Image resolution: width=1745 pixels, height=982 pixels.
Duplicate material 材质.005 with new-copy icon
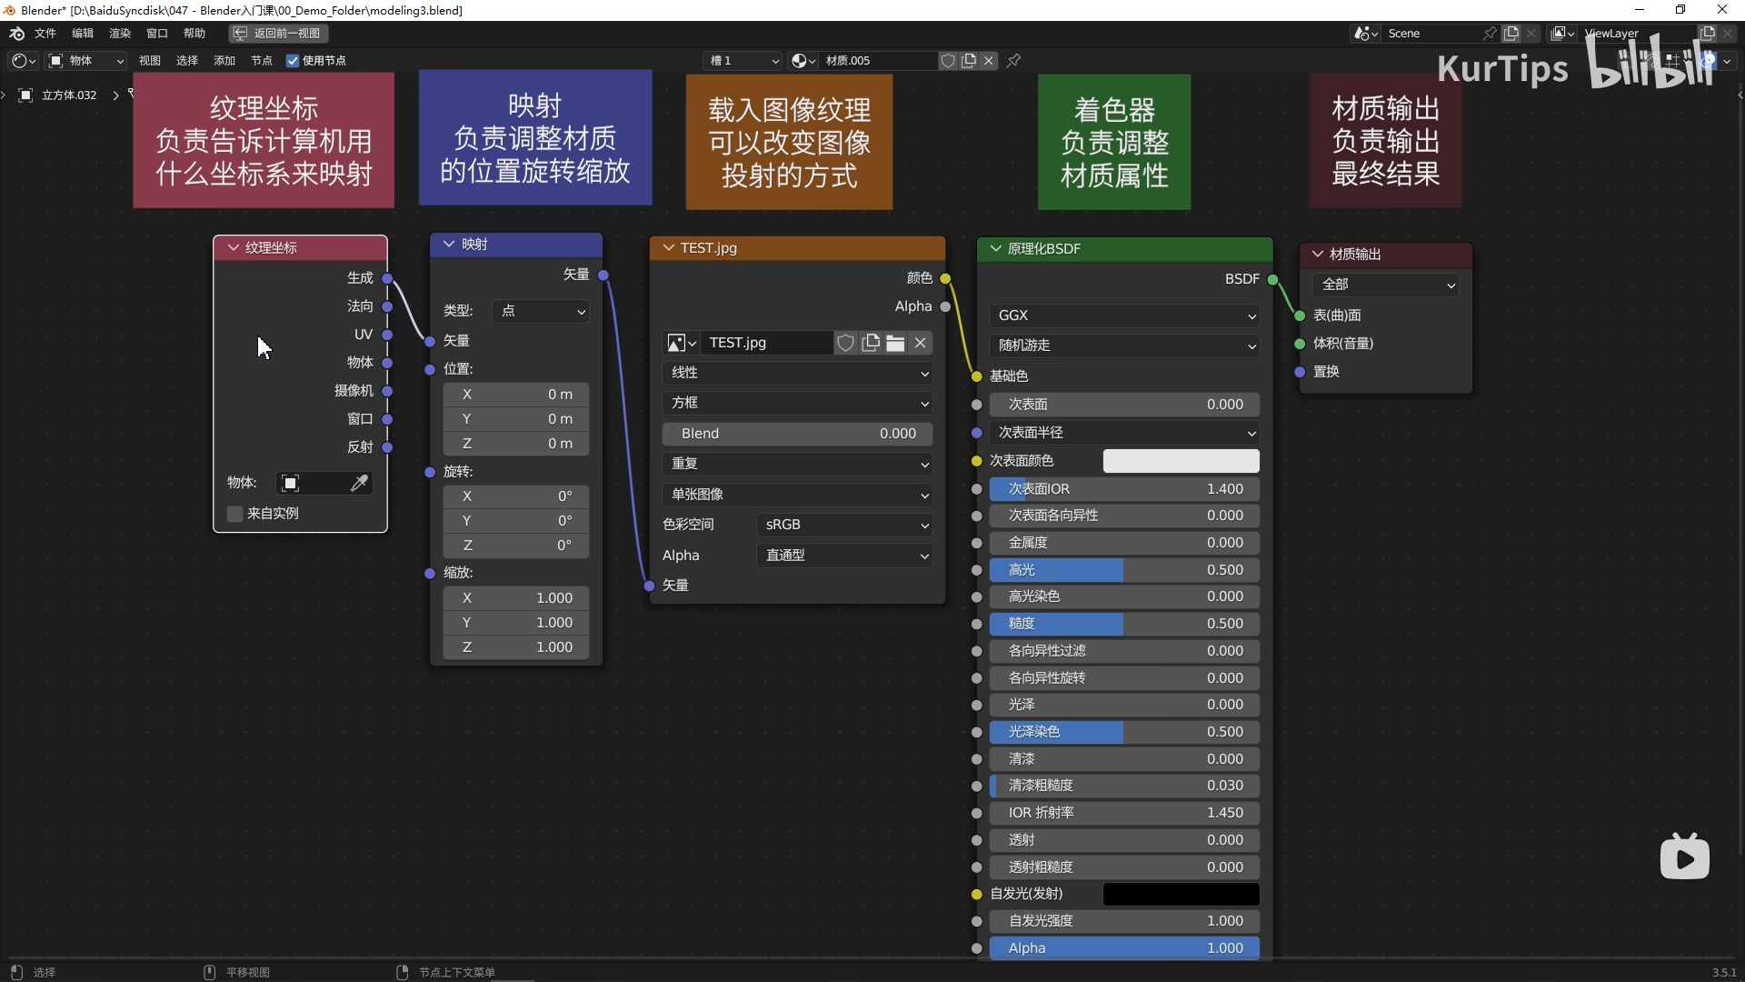click(969, 61)
